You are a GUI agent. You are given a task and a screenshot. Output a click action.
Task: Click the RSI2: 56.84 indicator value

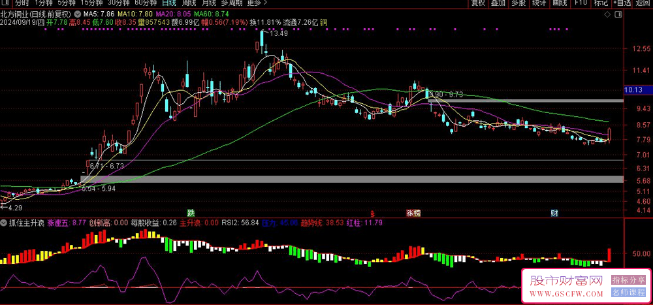coord(240,223)
